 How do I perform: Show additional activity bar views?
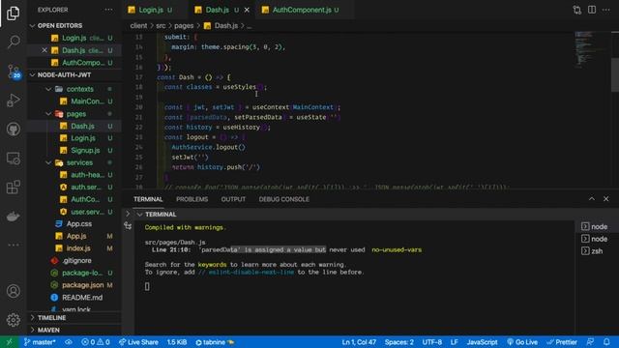tap(13, 245)
